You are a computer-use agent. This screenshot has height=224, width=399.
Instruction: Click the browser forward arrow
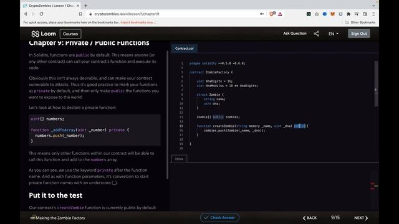click(x=33, y=14)
